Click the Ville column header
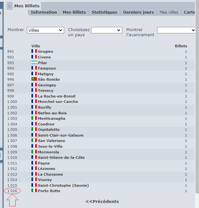Screen dimensions: 199x208 [x=36, y=46]
